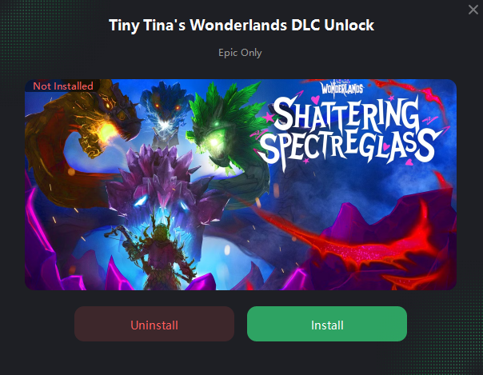The image size is (483, 375).
Task: Click the pink heart above the Shattering text
Action: click(x=315, y=100)
